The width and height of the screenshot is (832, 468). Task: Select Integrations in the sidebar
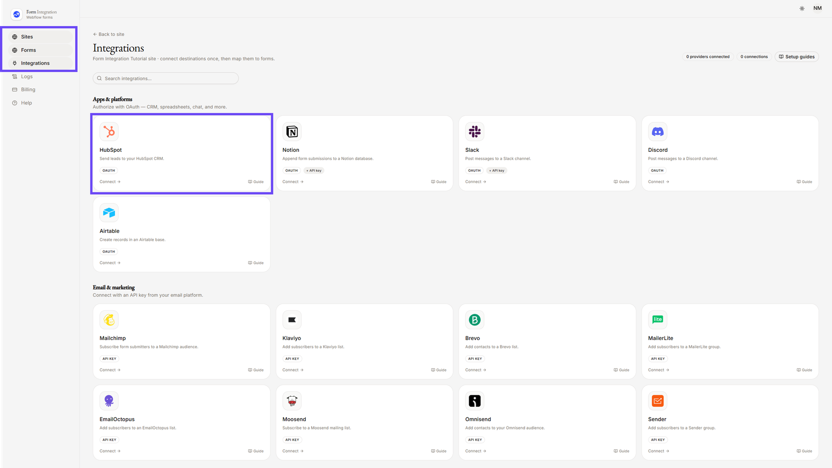(40, 63)
